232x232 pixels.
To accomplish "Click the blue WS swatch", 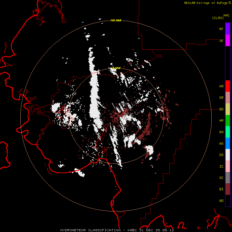I will click(228, 143).
